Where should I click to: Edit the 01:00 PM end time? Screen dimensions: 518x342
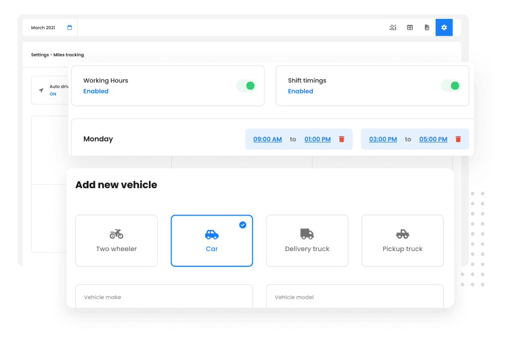[x=317, y=139]
